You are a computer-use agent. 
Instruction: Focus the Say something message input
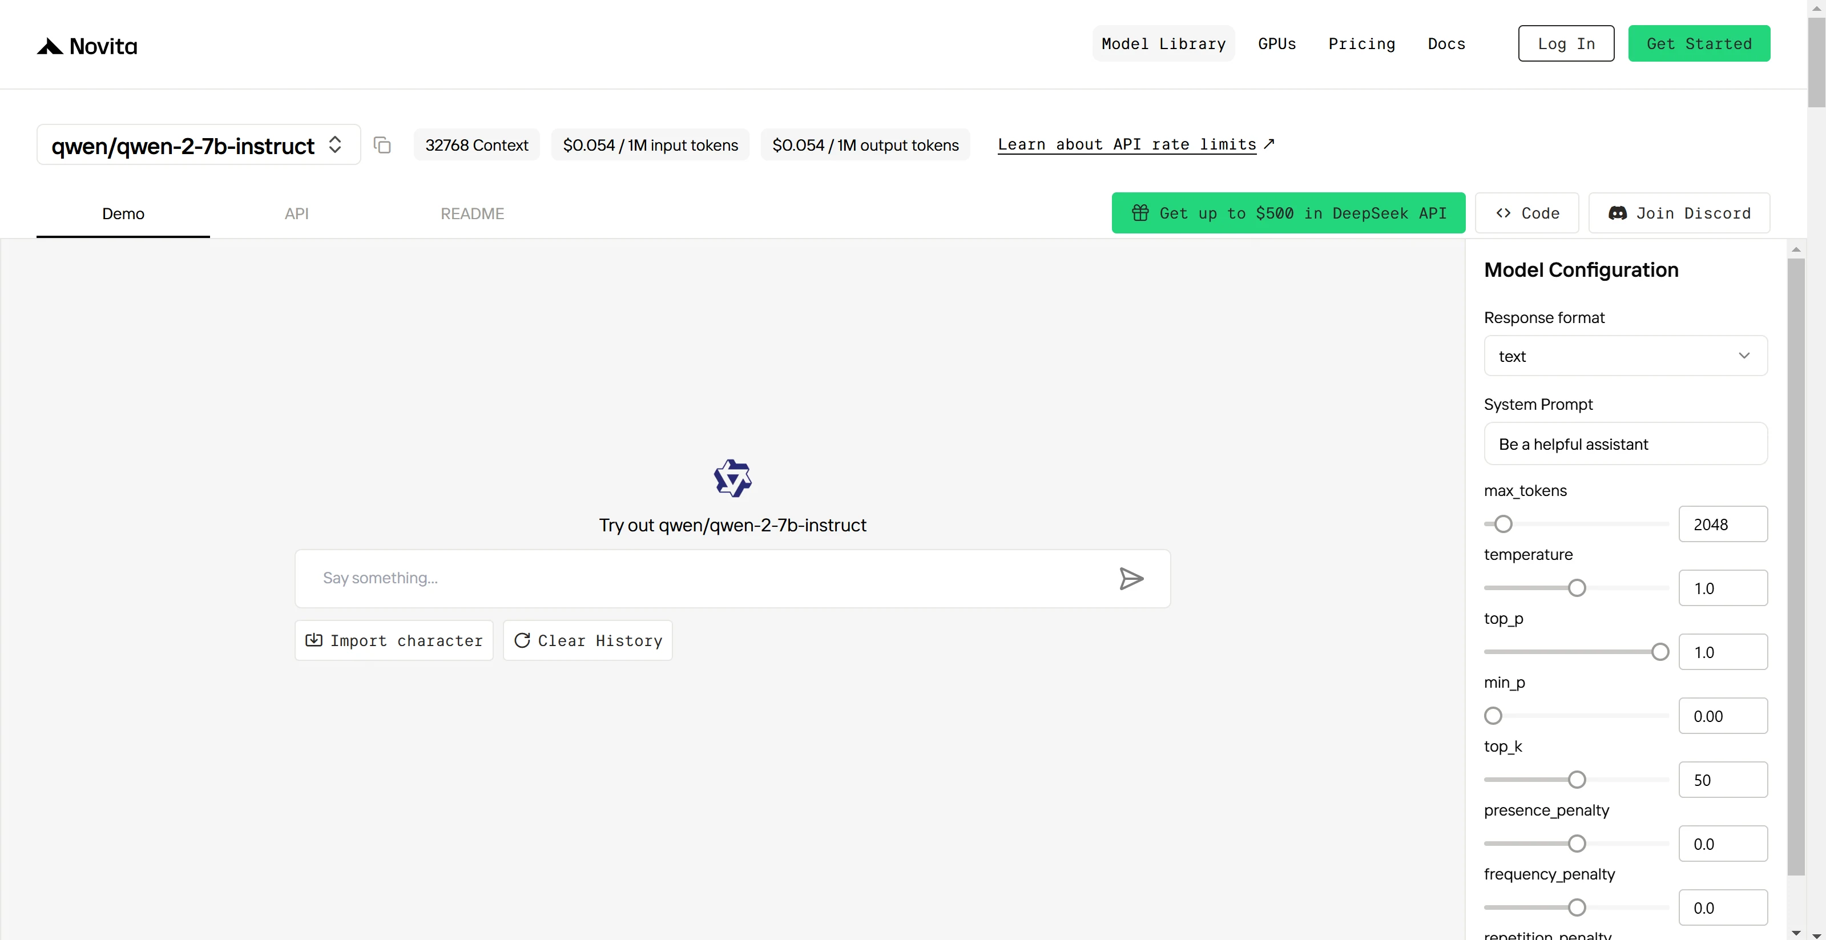point(732,579)
